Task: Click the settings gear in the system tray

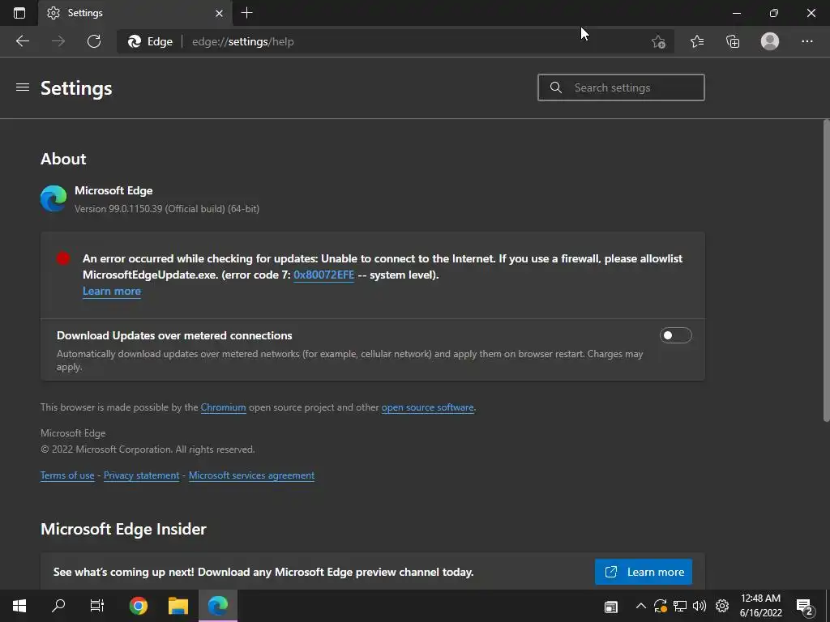Action: coord(722,606)
